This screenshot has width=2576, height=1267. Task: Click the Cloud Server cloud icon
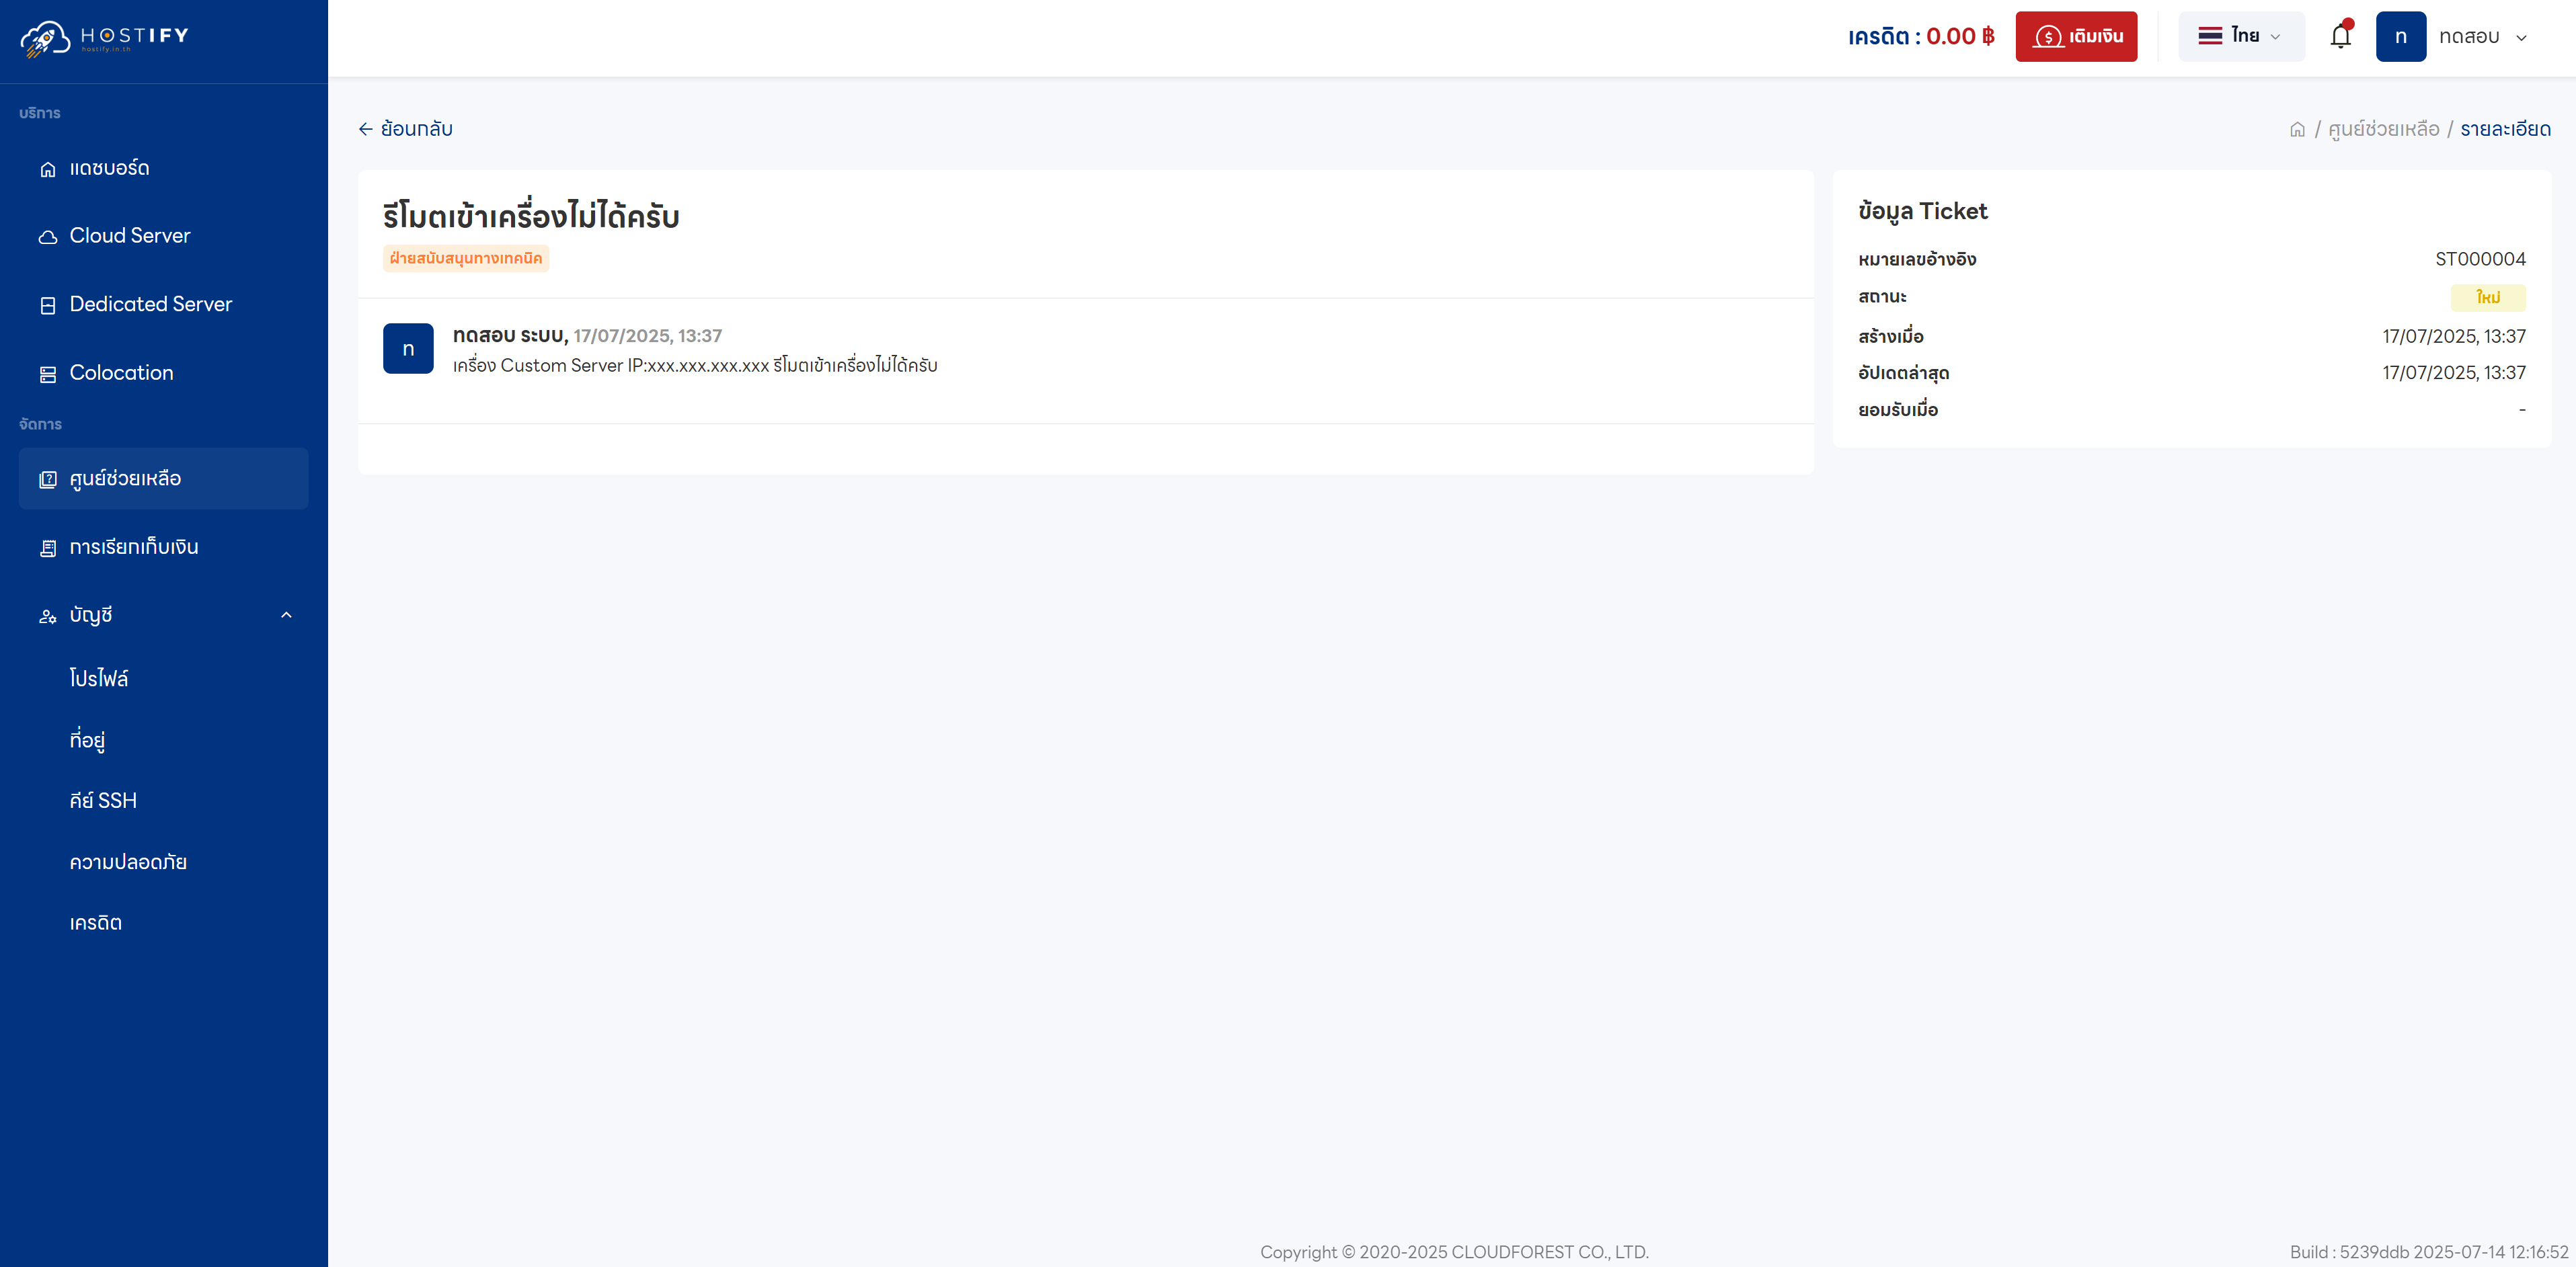coord(47,237)
